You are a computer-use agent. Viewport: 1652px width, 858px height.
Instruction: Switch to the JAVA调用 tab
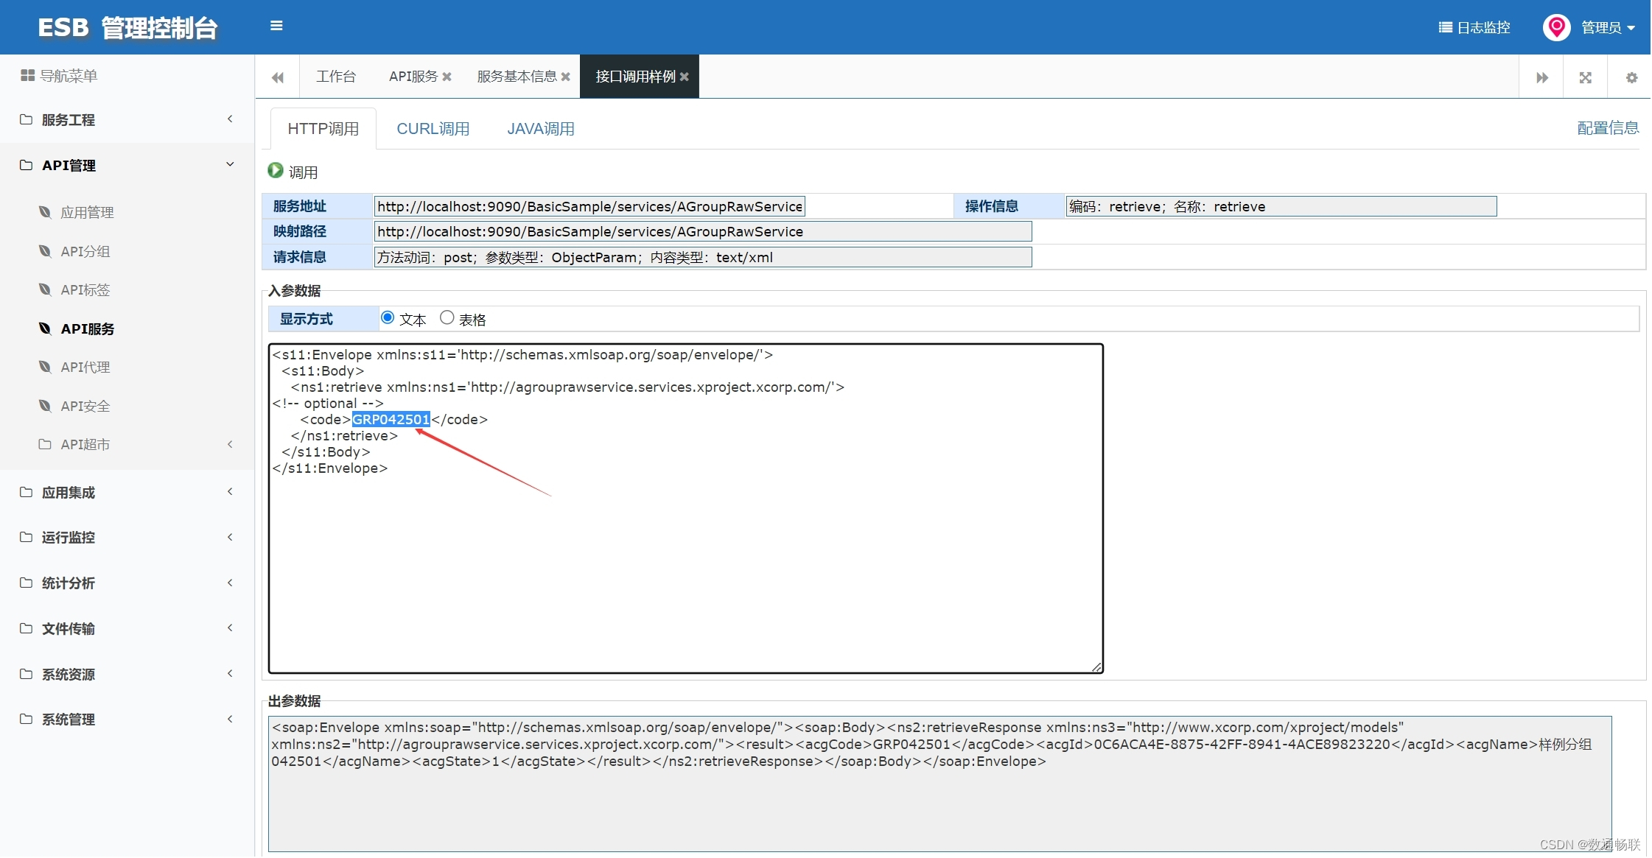(541, 129)
